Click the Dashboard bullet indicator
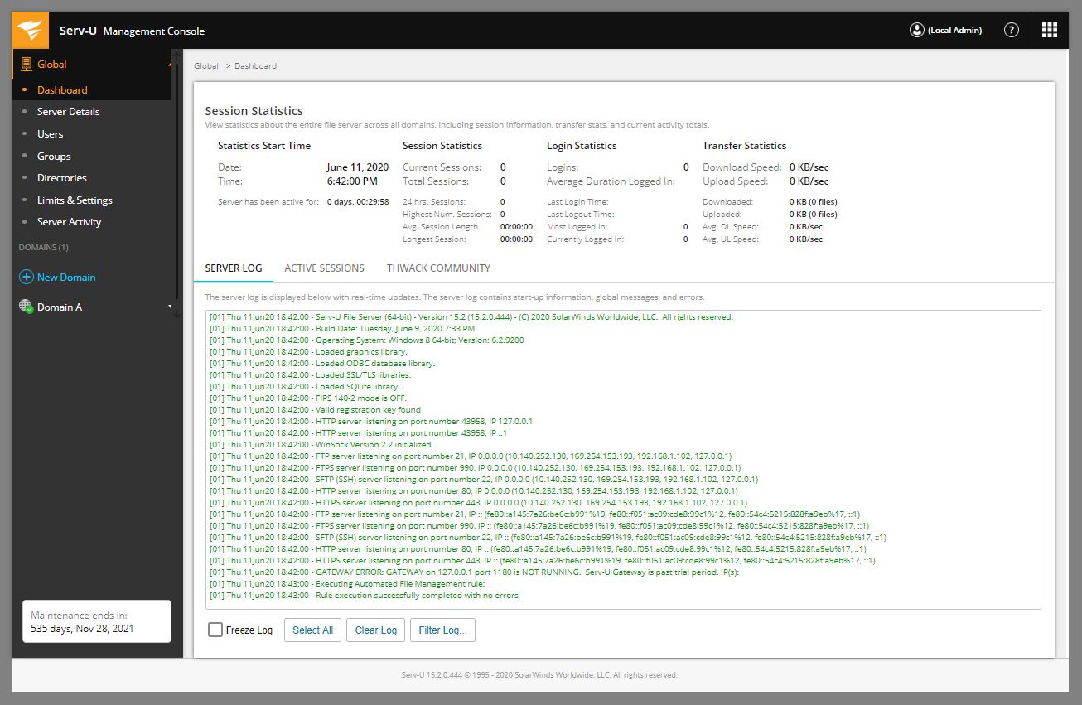1082x705 pixels. click(x=23, y=89)
